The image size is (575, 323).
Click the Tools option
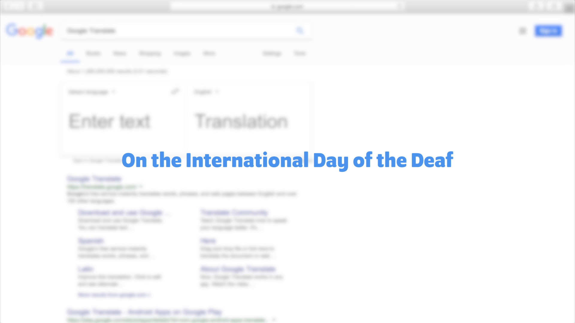tap(300, 54)
